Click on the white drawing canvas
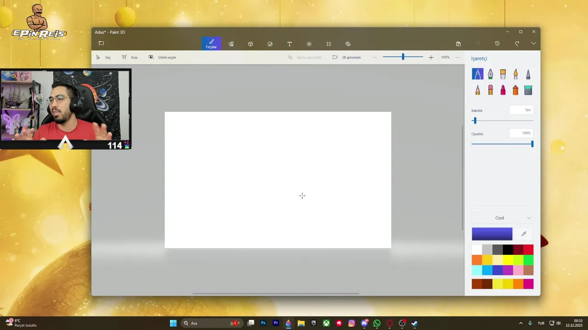Viewport: 588px width, 330px height. (x=278, y=180)
